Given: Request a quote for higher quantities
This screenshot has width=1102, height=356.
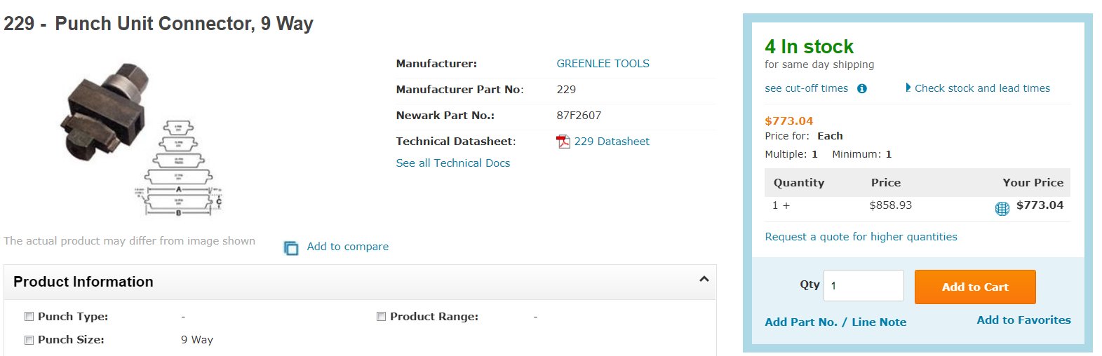Looking at the screenshot, I should (861, 237).
